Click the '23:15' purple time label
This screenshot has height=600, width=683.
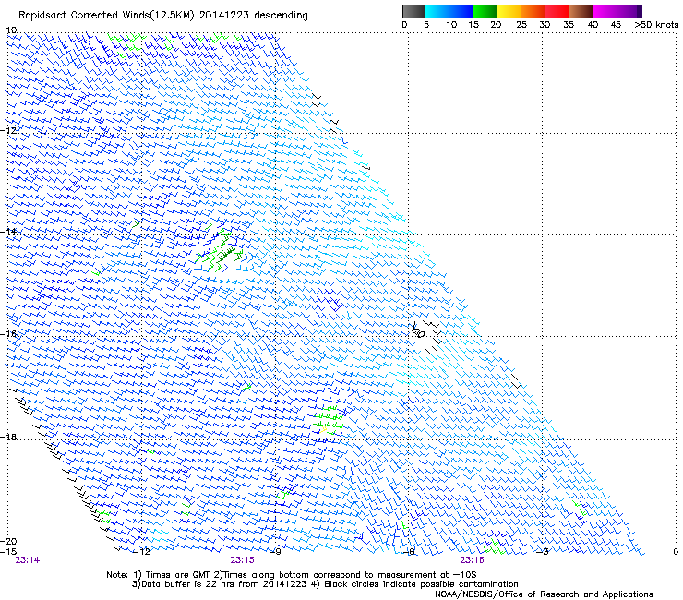(242, 560)
